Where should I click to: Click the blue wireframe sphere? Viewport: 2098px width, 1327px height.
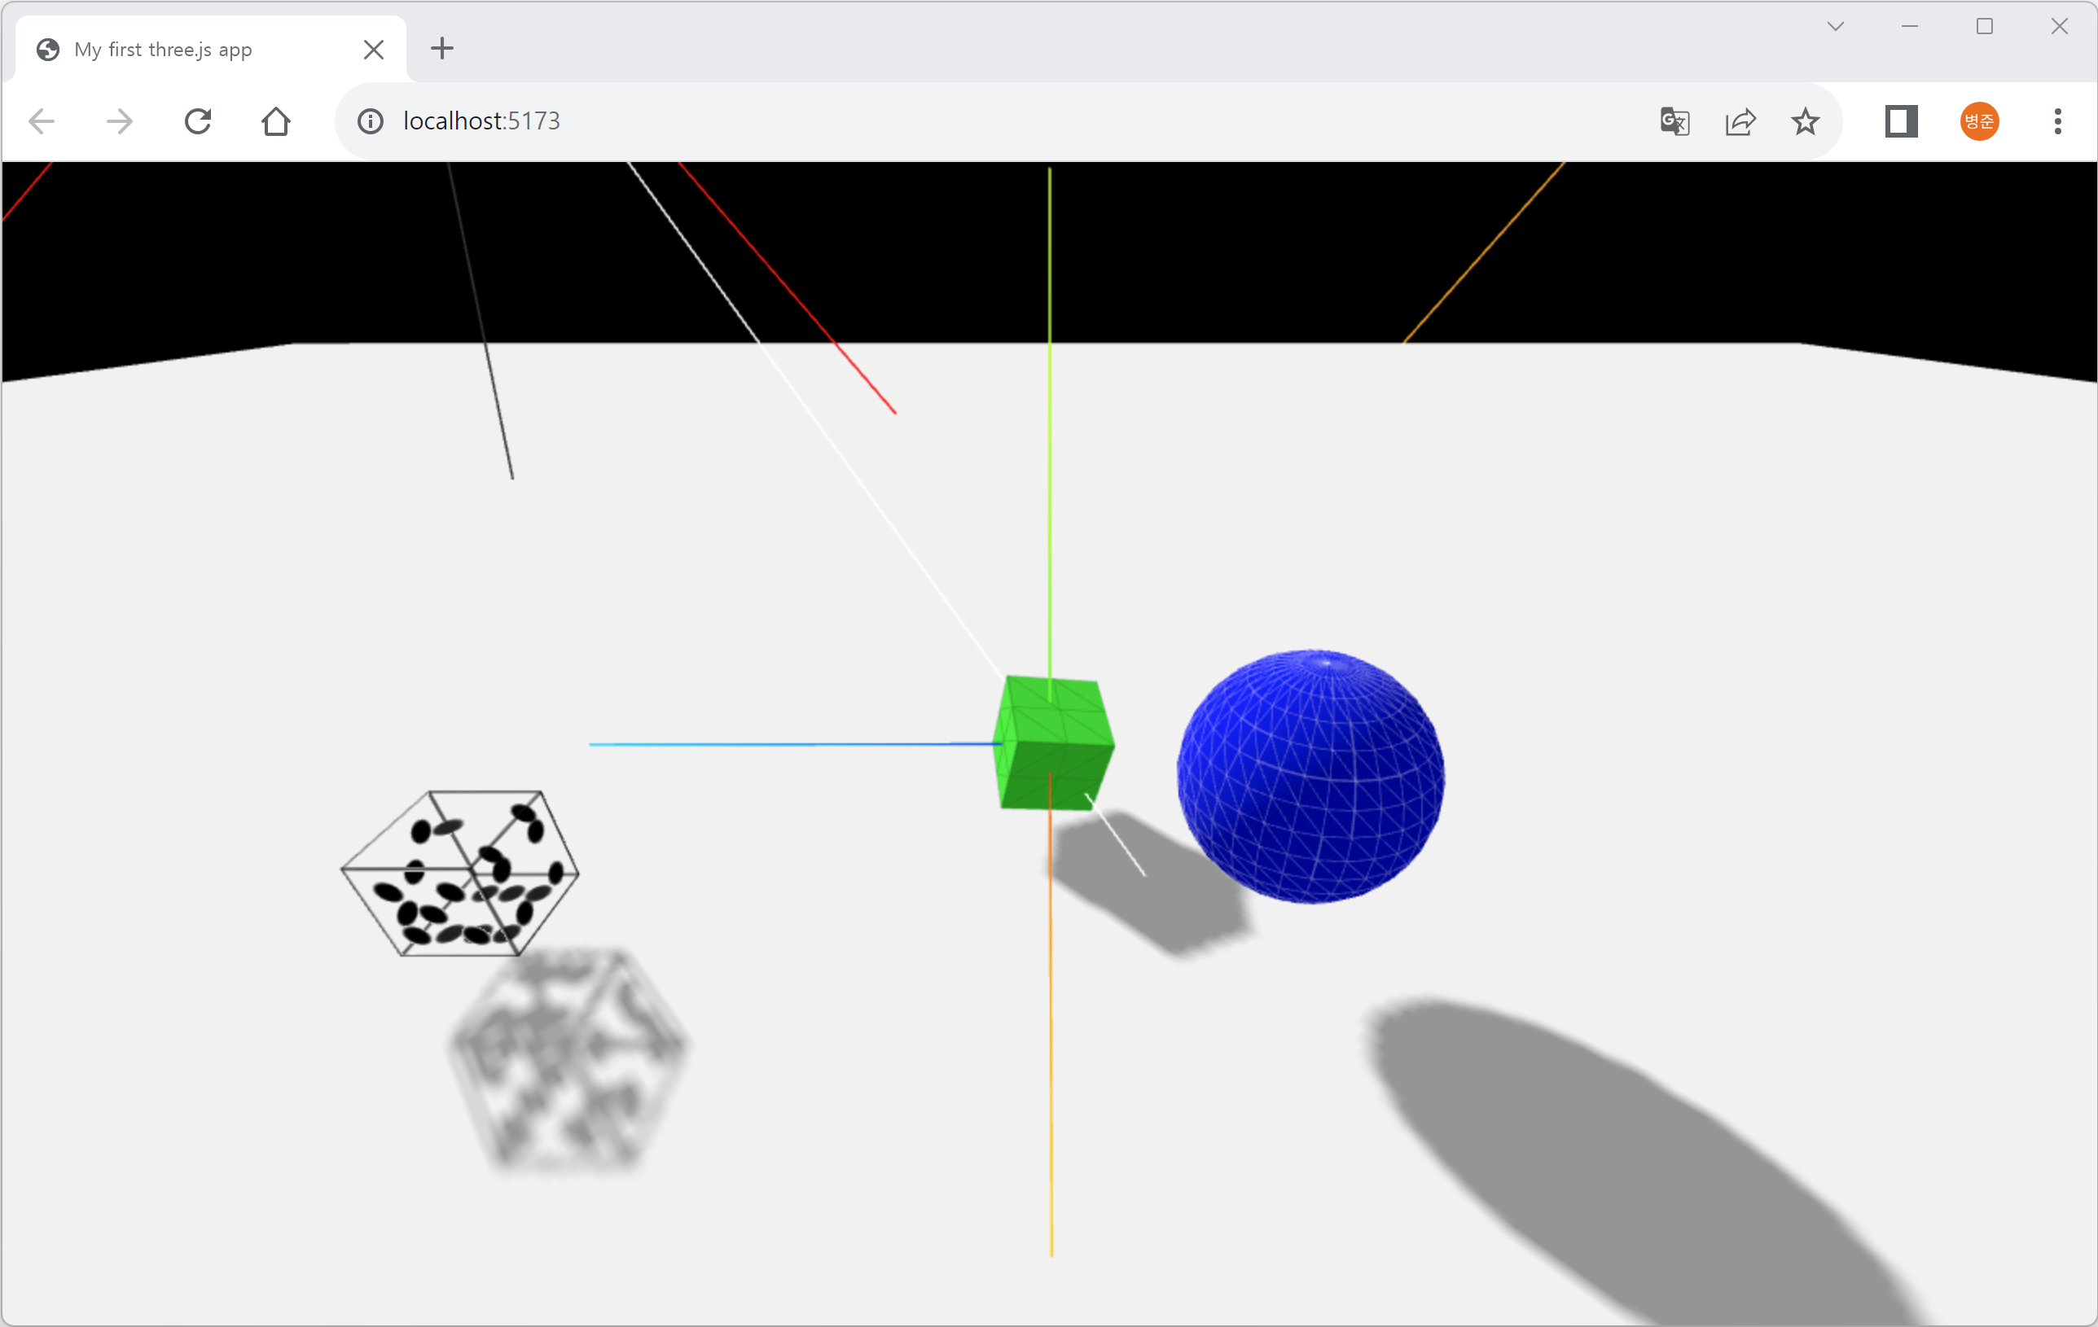(1311, 777)
